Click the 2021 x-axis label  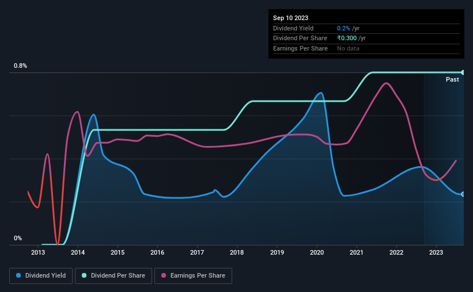tap(357, 252)
